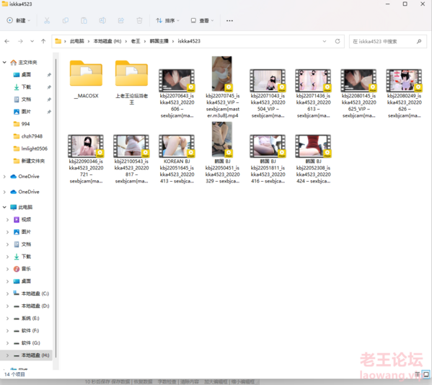Open the 查看 view dropdown menu
Image resolution: width=432 pixels, height=385 pixels.
(x=202, y=21)
